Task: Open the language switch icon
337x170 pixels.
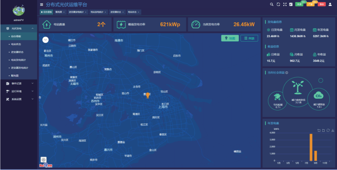Action: point(291,4)
